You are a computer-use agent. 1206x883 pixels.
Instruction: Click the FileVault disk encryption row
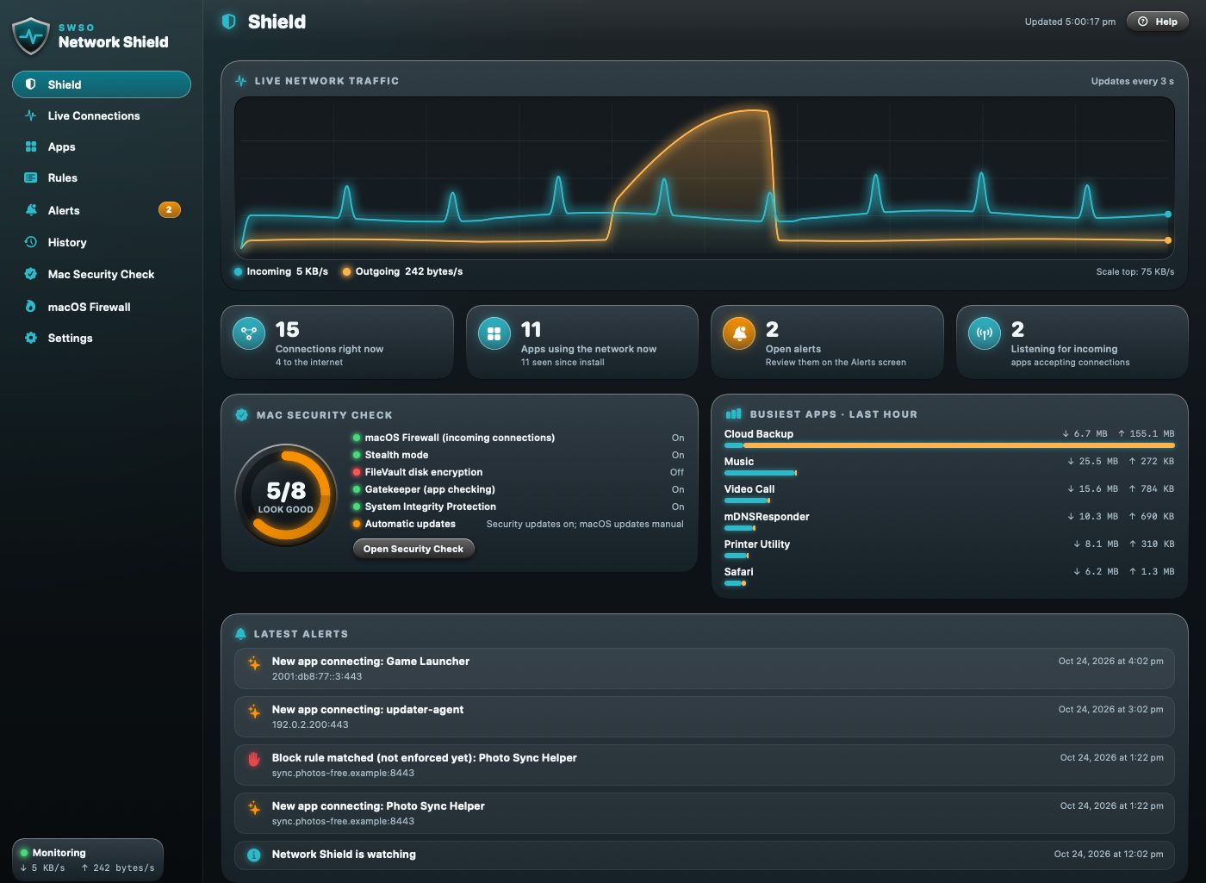(x=518, y=472)
